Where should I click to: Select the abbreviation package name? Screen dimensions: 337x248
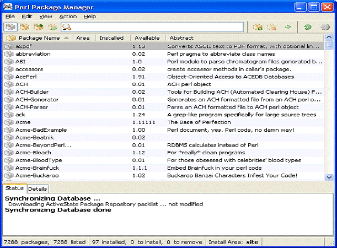click(33, 54)
